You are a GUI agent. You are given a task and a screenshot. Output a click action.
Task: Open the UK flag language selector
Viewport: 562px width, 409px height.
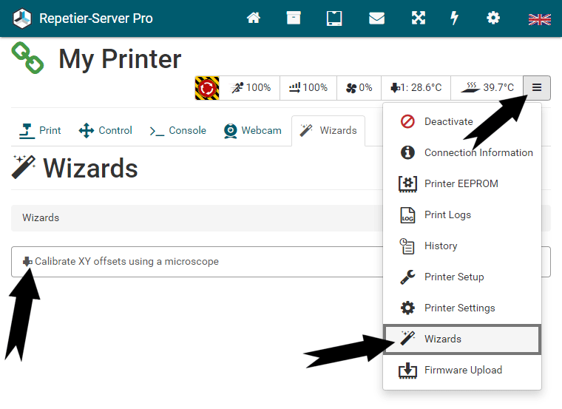click(539, 19)
